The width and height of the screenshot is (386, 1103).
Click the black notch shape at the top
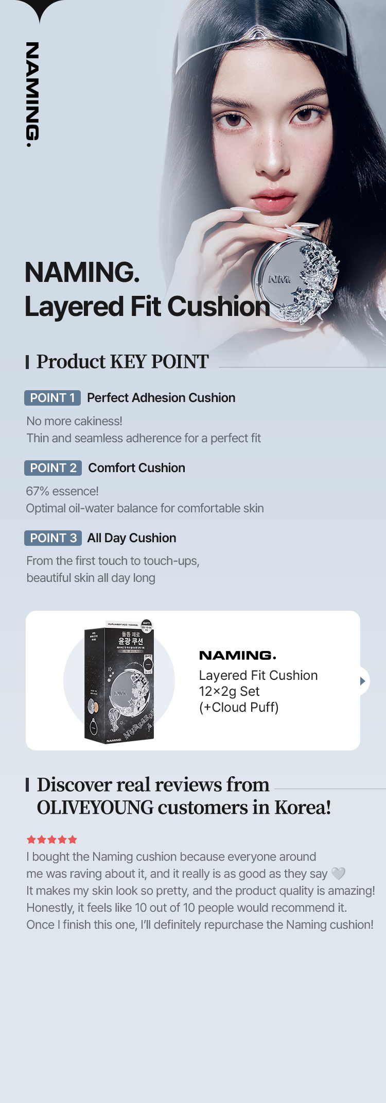click(x=39, y=9)
